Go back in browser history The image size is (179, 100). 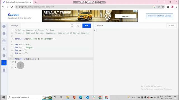[x=3, y=7]
